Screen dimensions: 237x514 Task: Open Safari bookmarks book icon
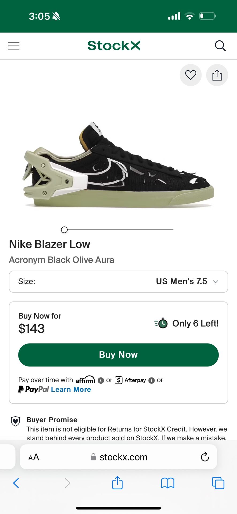(x=168, y=483)
